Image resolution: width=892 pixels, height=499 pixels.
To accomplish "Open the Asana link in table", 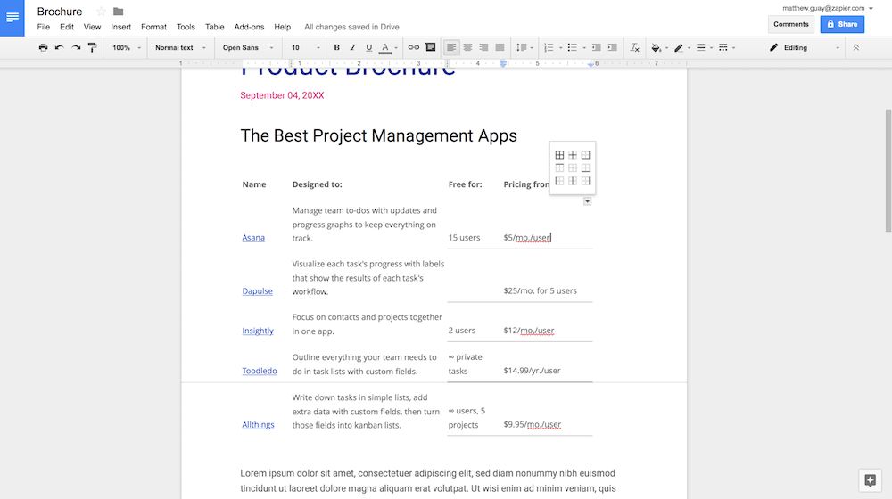I will coord(253,238).
